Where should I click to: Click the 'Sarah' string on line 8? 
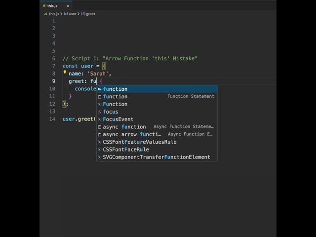pos(98,74)
